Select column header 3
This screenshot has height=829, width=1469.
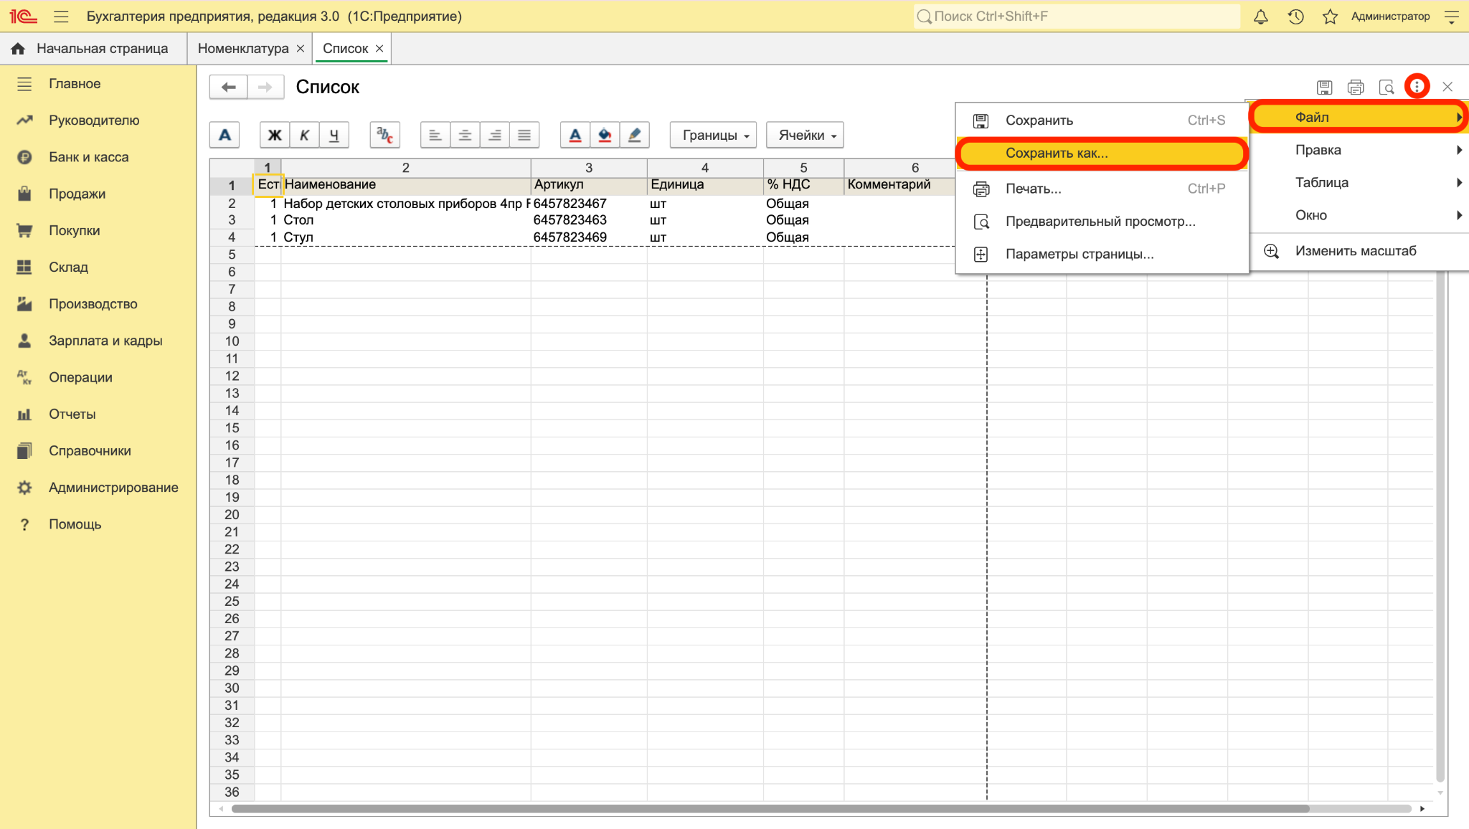tap(589, 168)
